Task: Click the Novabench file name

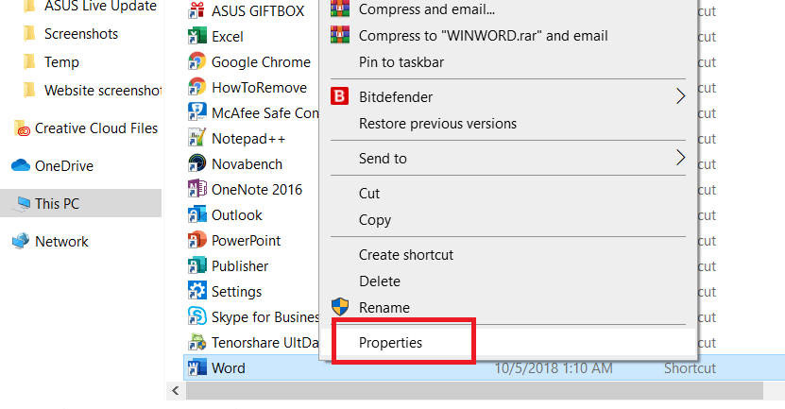Action: coord(247,164)
